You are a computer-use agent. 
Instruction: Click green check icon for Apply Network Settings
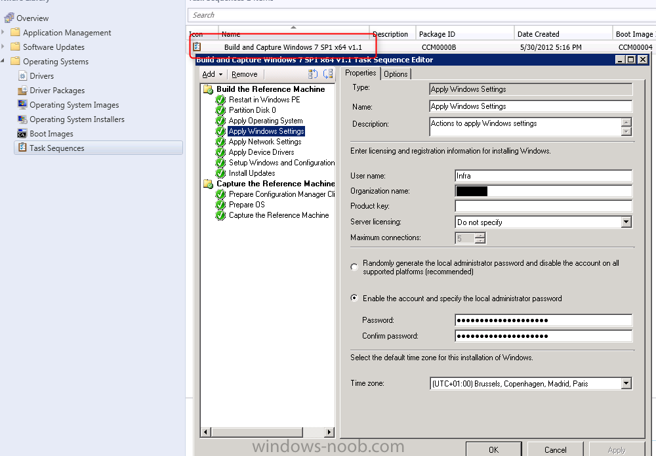(x=220, y=142)
